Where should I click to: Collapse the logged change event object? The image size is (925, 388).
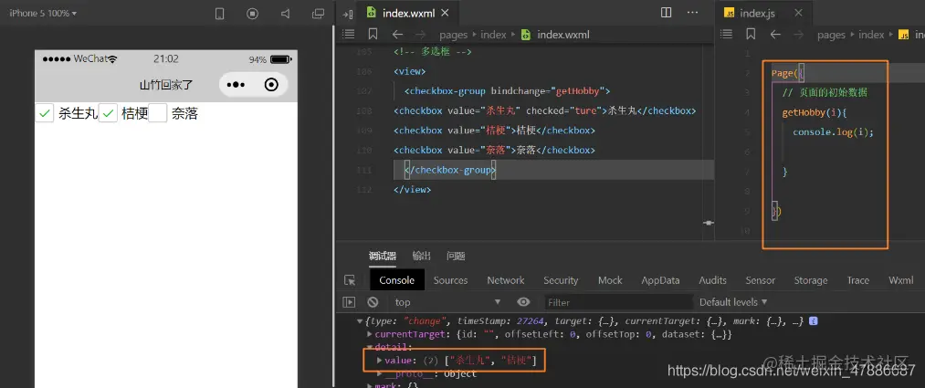pos(360,321)
